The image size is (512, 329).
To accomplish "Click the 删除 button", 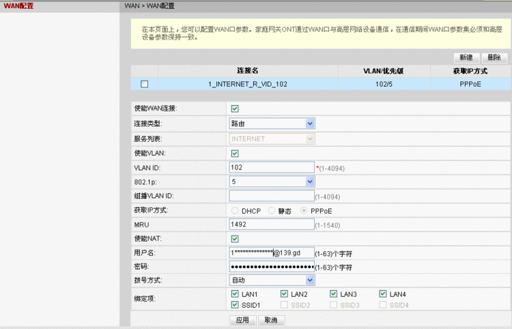I will point(494,58).
